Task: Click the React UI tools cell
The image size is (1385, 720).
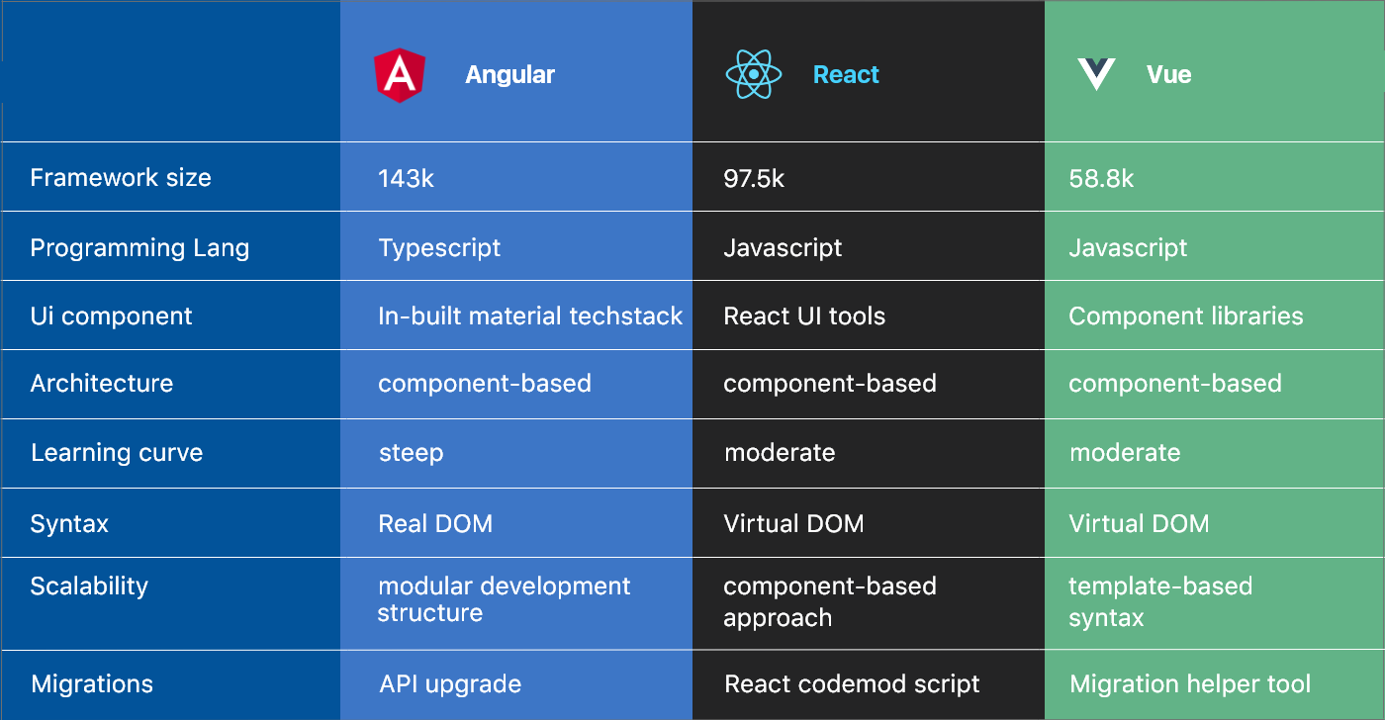Action: [804, 316]
